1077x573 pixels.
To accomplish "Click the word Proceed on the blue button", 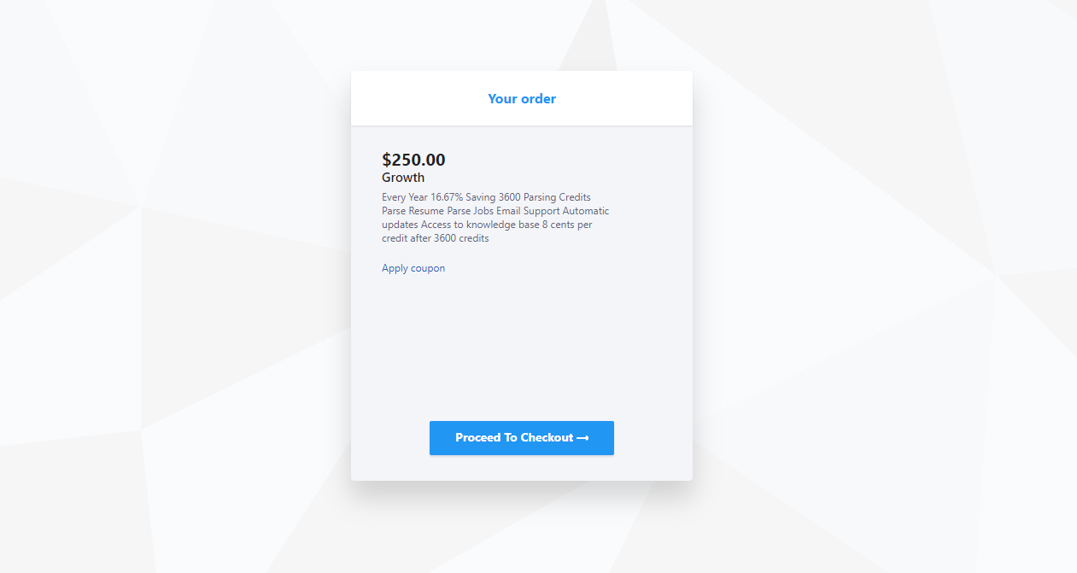I will point(478,438).
